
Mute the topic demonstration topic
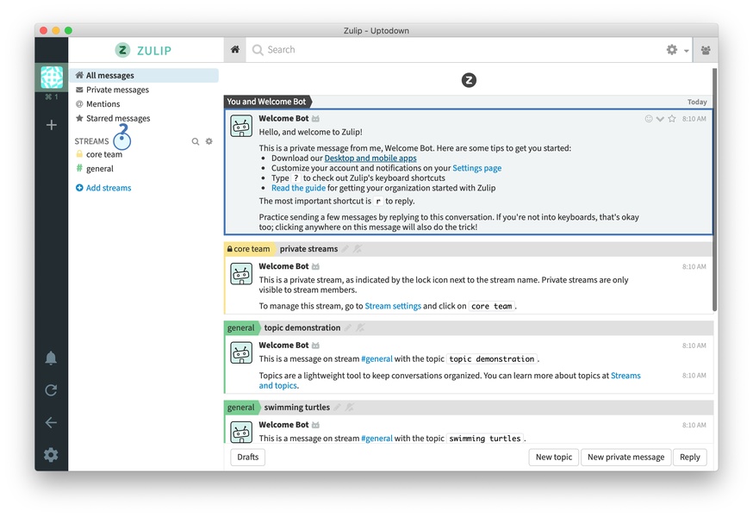pos(360,327)
